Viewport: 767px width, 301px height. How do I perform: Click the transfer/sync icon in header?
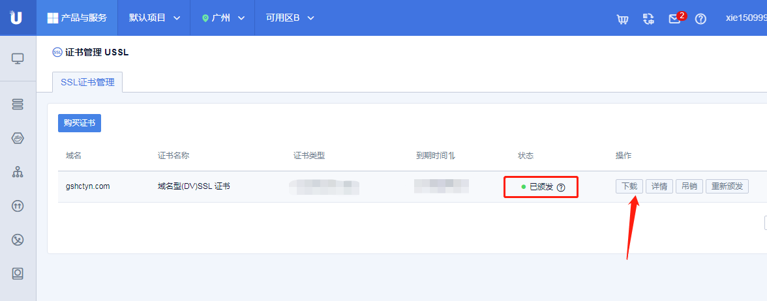(x=648, y=19)
